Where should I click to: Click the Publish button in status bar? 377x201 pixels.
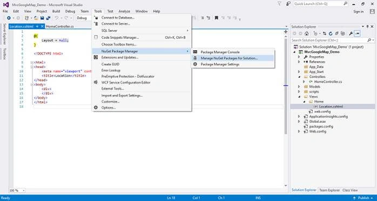363,198
